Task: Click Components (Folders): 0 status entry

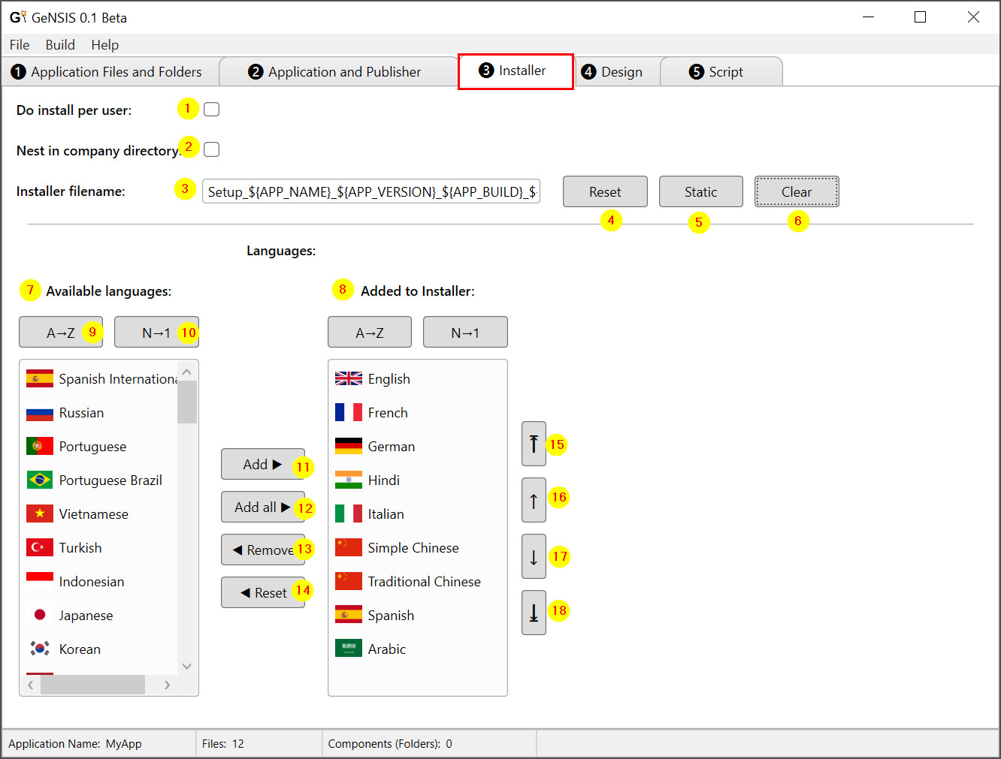Action: click(390, 743)
